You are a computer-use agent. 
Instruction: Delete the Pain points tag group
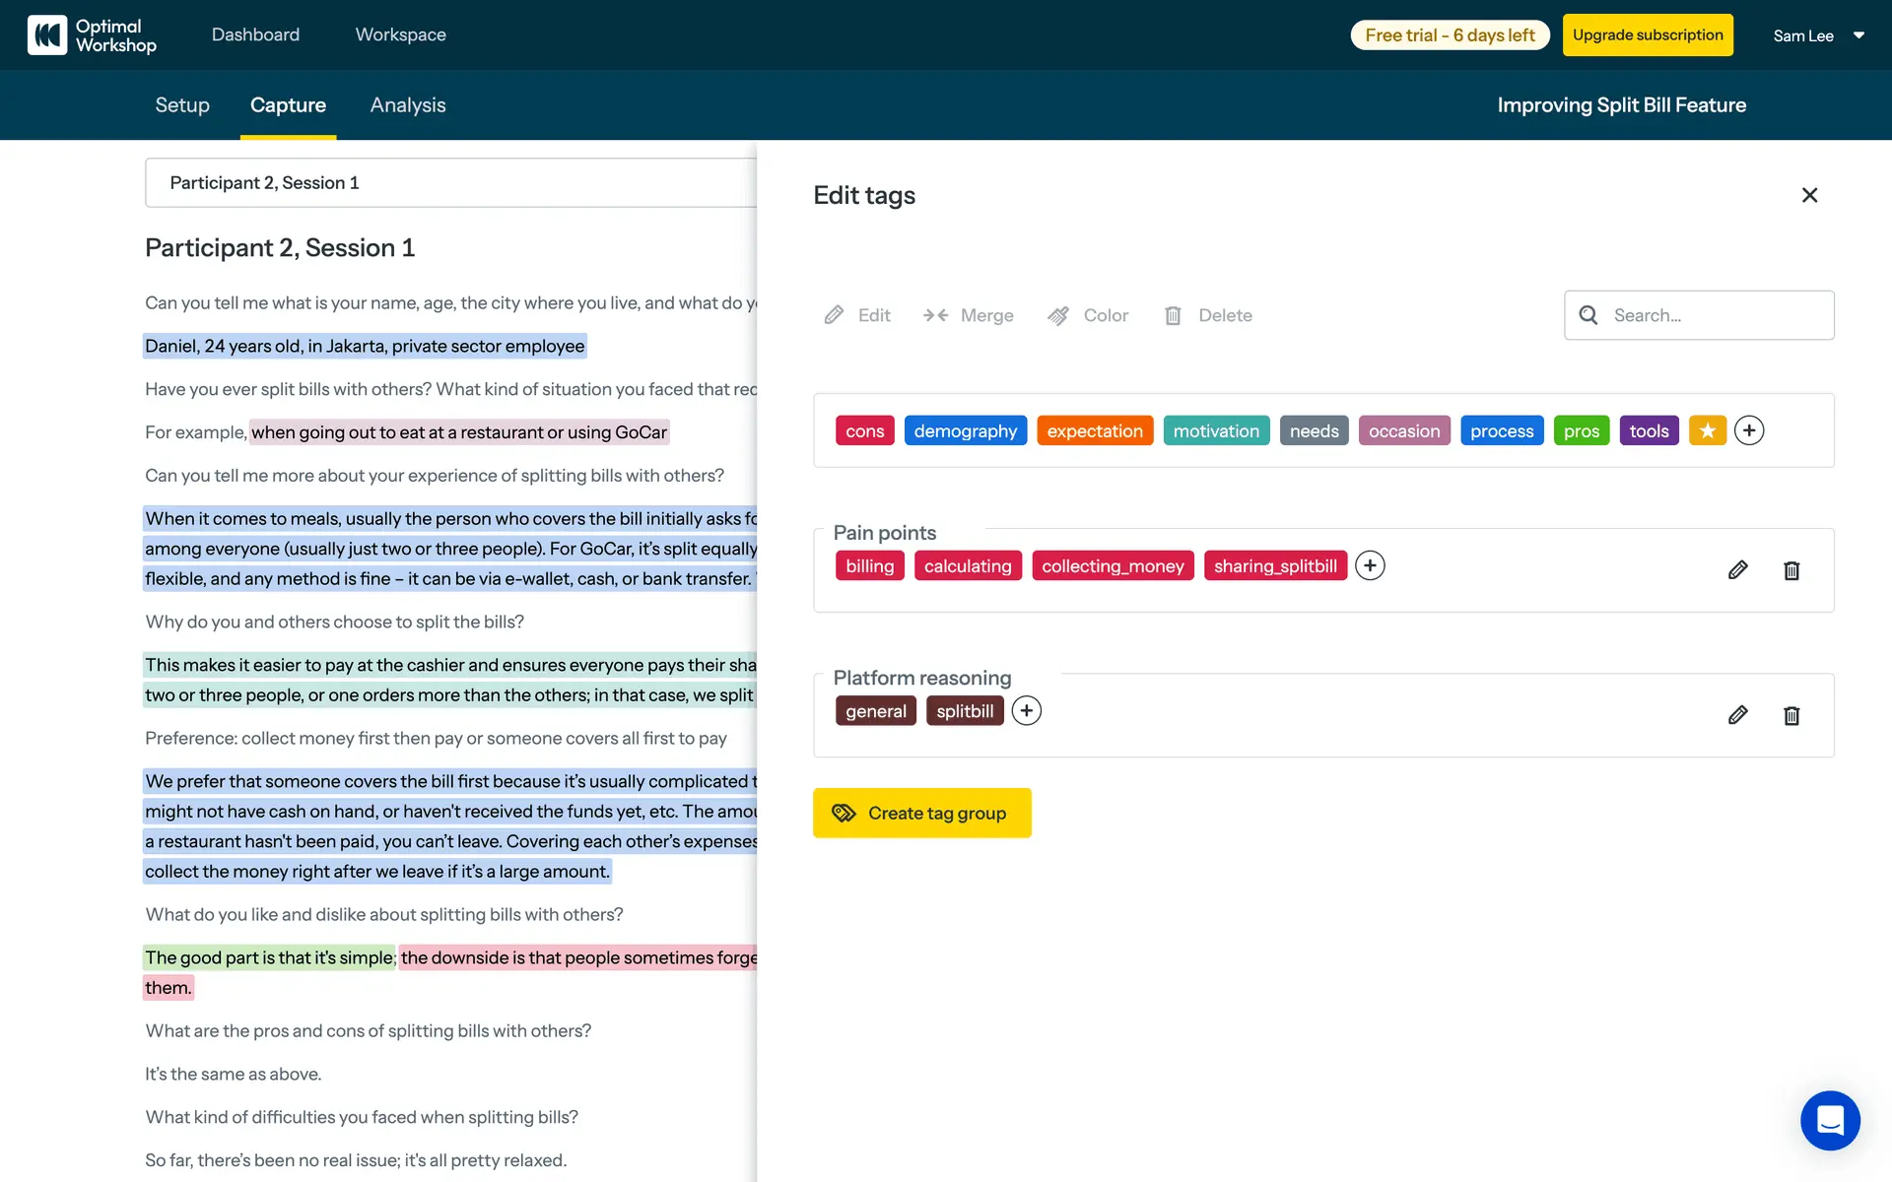[x=1791, y=570]
